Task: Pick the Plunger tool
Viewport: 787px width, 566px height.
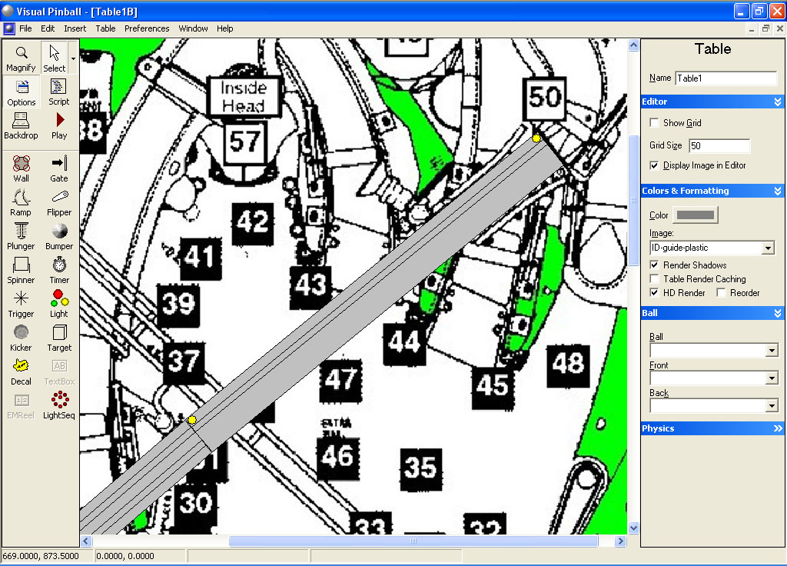Action: pos(22,235)
